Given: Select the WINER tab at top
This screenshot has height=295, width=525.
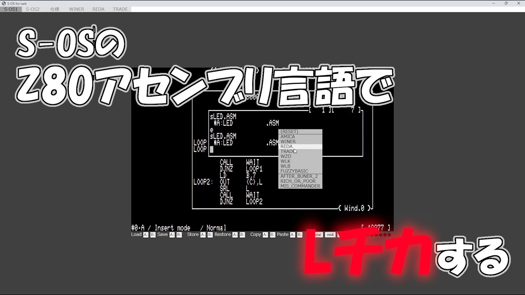Looking at the screenshot, I should tap(76, 9).
